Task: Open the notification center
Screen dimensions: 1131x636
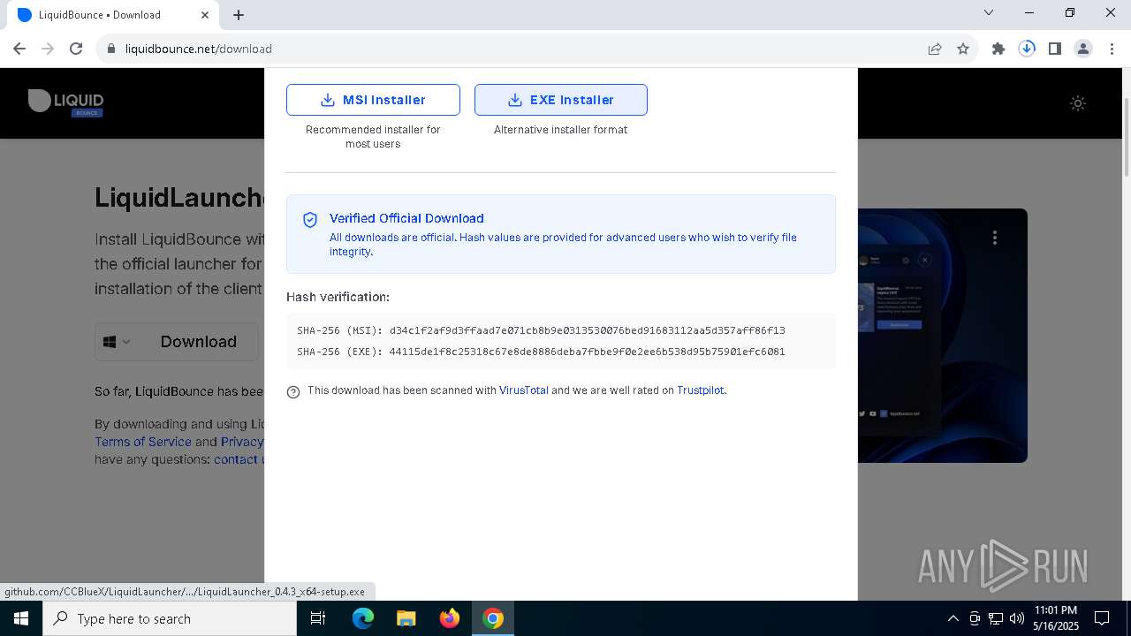Action: (1102, 618)
